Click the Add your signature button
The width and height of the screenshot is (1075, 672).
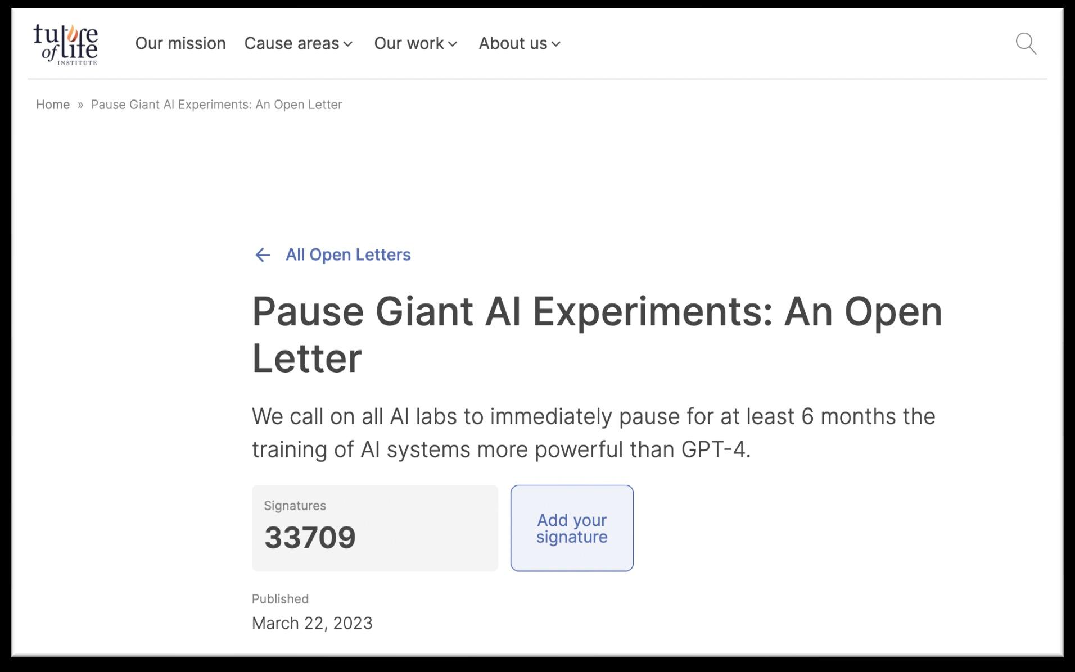pyautogui.click(x=572, y=528)
